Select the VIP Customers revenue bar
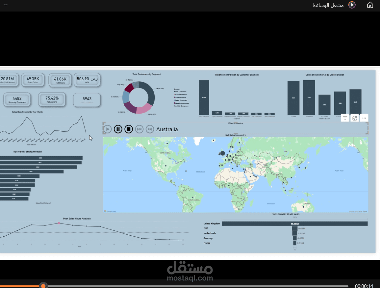 pos(204,97)
